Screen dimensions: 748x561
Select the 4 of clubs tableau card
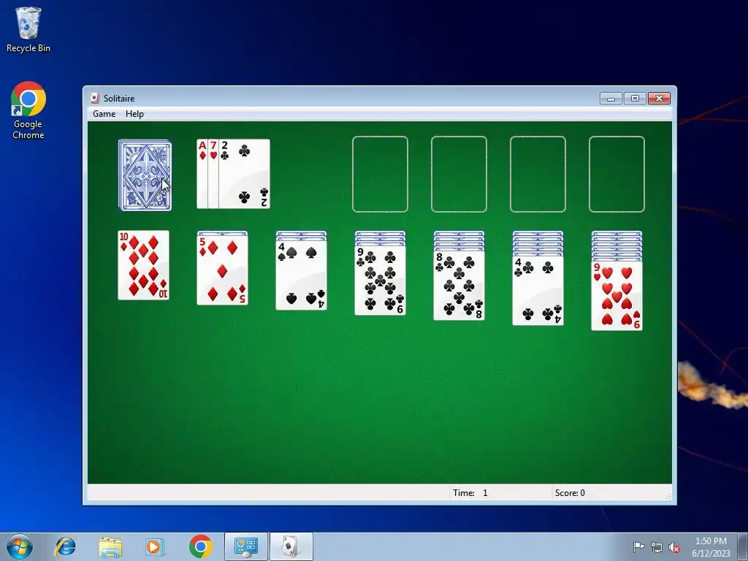point(538,291)
